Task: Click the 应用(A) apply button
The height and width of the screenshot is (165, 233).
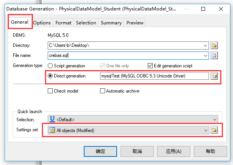Action: tap(174, 151)
